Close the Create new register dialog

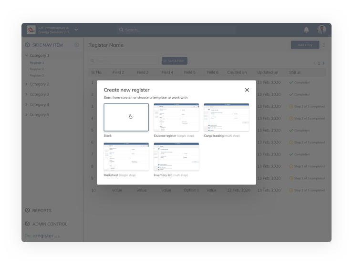click(247, 90)
